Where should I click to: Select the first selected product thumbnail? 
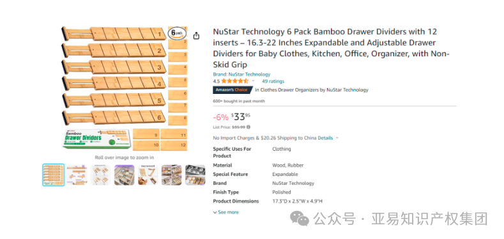coord(54,175)
